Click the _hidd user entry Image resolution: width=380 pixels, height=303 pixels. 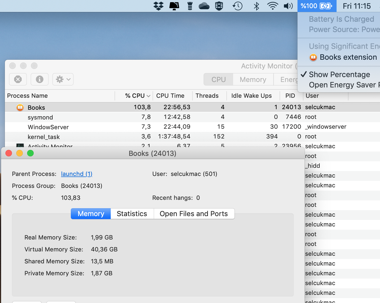point(313,166)
